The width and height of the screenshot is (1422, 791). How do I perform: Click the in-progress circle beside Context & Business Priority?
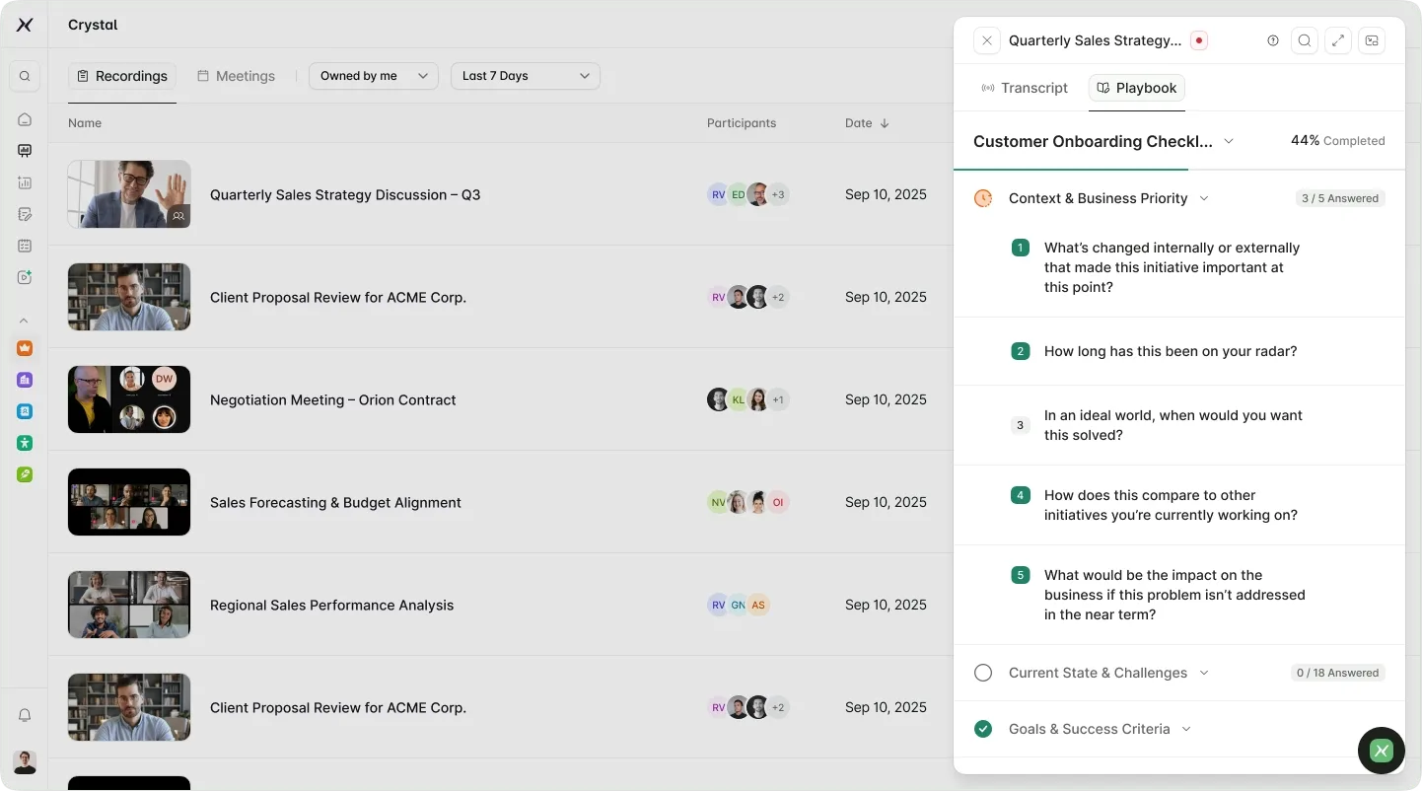point(983,198)
